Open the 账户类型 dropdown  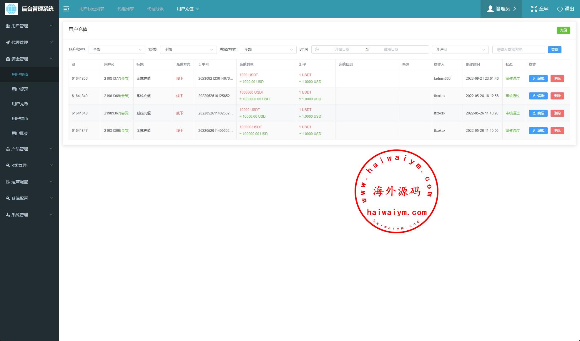click(117, 50)
